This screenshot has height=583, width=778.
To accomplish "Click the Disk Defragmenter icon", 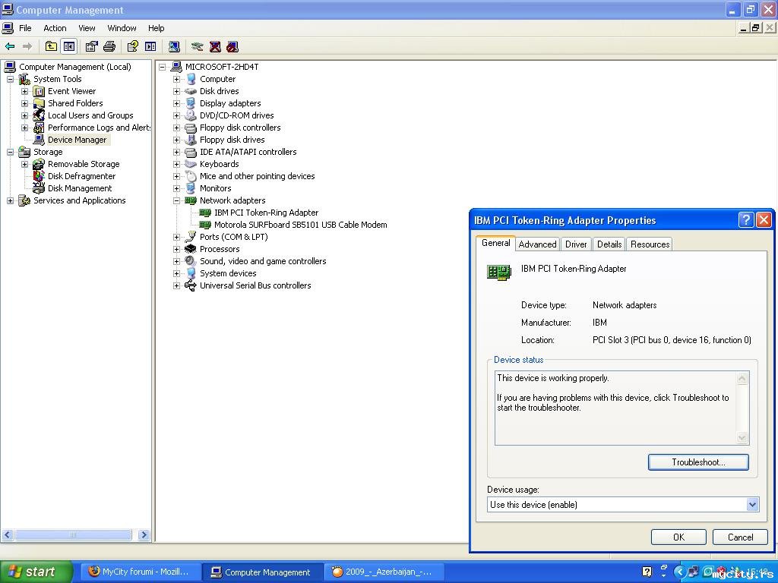I will (x=39, y=176).
